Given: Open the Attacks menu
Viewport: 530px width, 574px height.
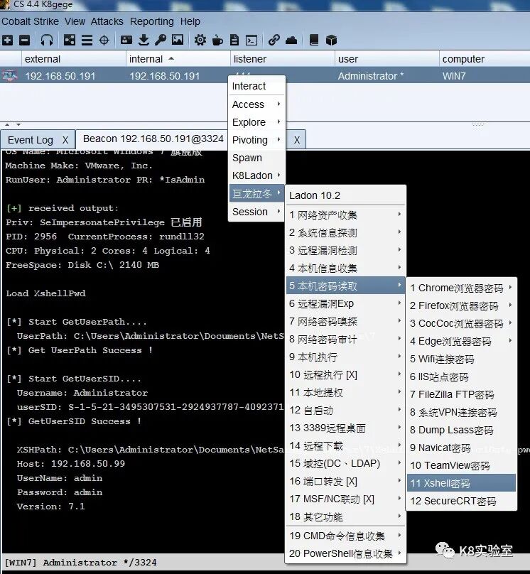Looking at the screenshot, I should [107, 21].
